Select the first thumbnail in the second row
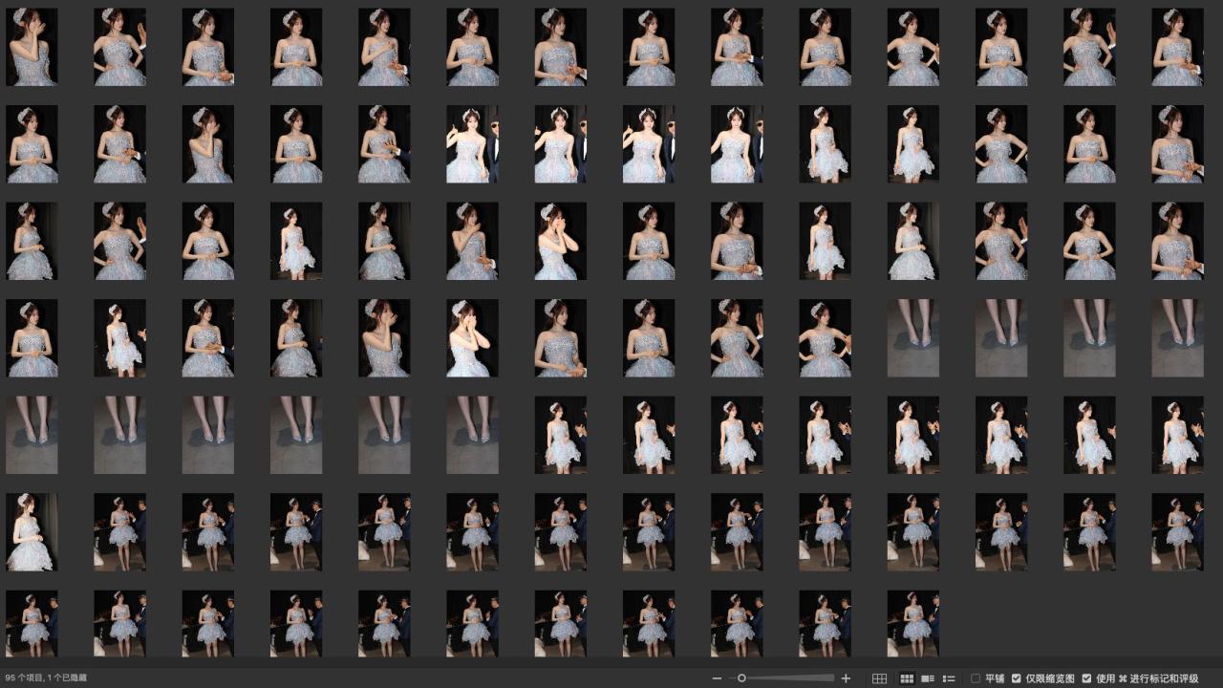 coord(32,144)
